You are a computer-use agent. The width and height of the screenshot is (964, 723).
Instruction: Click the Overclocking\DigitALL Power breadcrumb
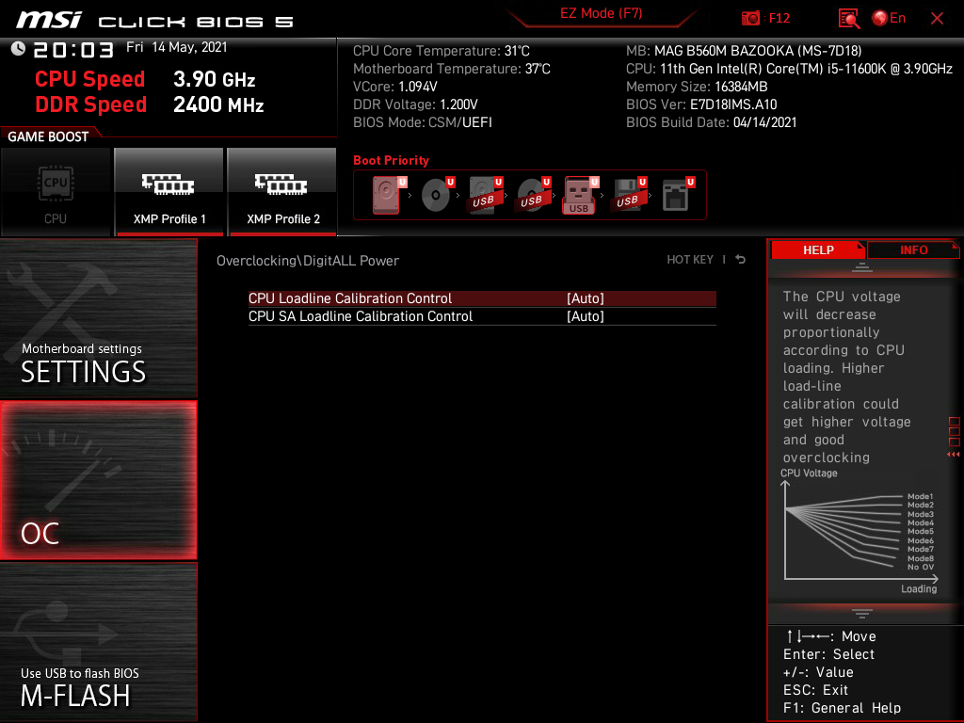coord(308,261)
